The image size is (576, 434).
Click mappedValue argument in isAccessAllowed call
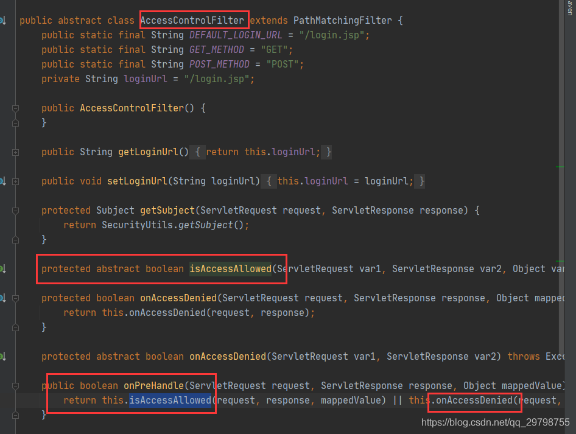(351, 401)
